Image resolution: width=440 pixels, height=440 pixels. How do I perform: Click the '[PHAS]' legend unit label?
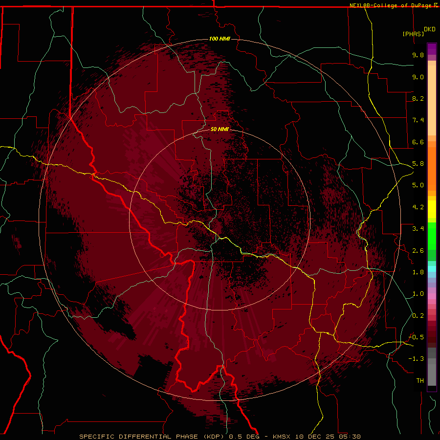(x=413, y=34)
